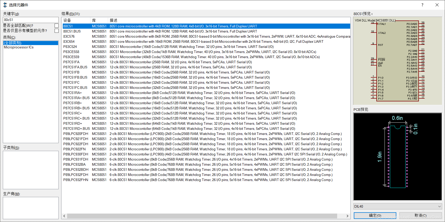445x222 pixels.
Task: Click the horizontal scrollbar thumb
Action: pos(202,216)
